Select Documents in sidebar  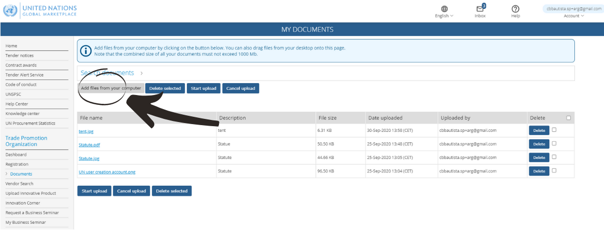coord(21,174)
